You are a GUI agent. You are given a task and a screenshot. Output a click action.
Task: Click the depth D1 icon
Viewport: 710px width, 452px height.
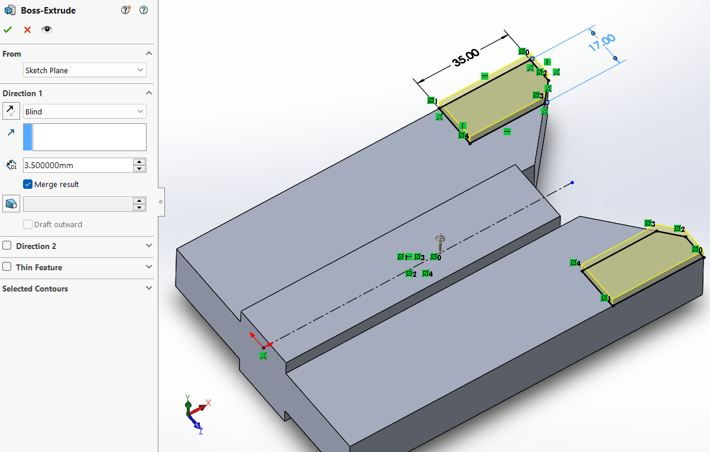(x=11, y=165)
